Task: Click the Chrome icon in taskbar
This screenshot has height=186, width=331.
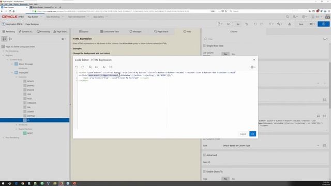Action: pyautogui.click(x=23, y=183)
